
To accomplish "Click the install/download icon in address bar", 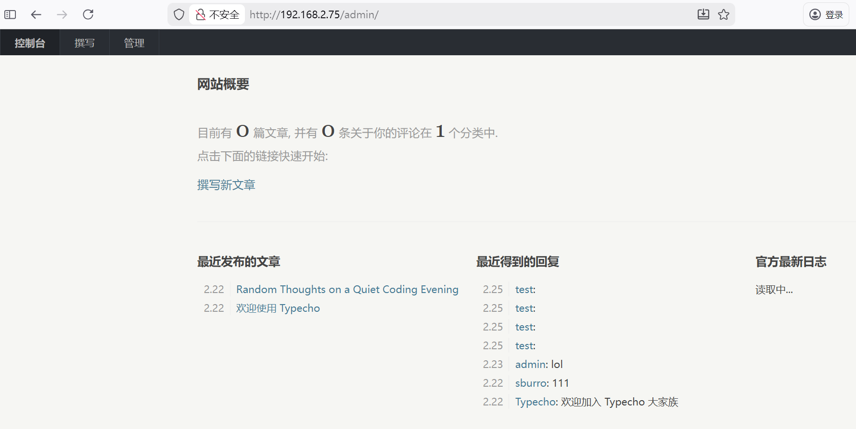I will 703,14.
